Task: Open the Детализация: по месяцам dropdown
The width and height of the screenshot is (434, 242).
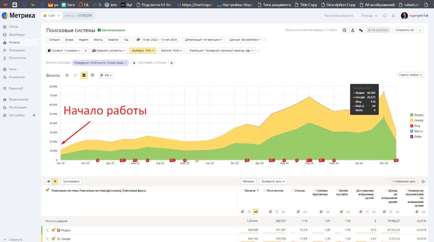Action: tap(203, 40)
